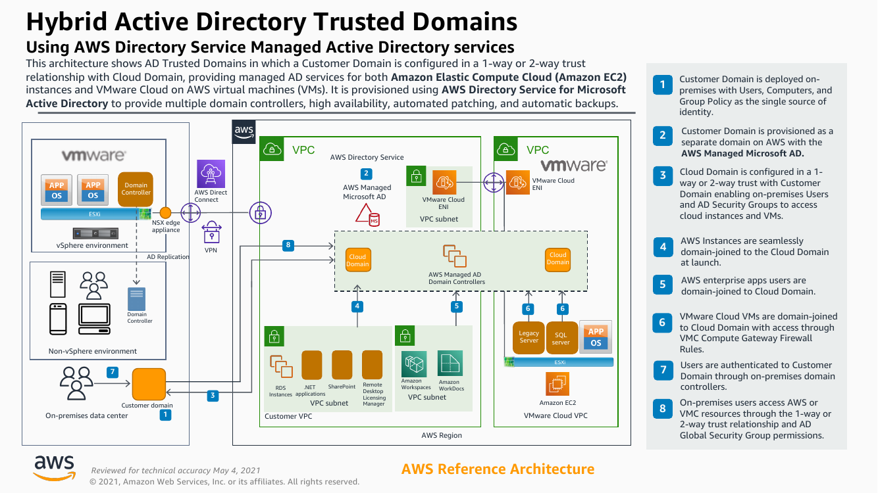Click the SharePoint orange box
The width and height of the screenshot is (878, 493).
342,366
